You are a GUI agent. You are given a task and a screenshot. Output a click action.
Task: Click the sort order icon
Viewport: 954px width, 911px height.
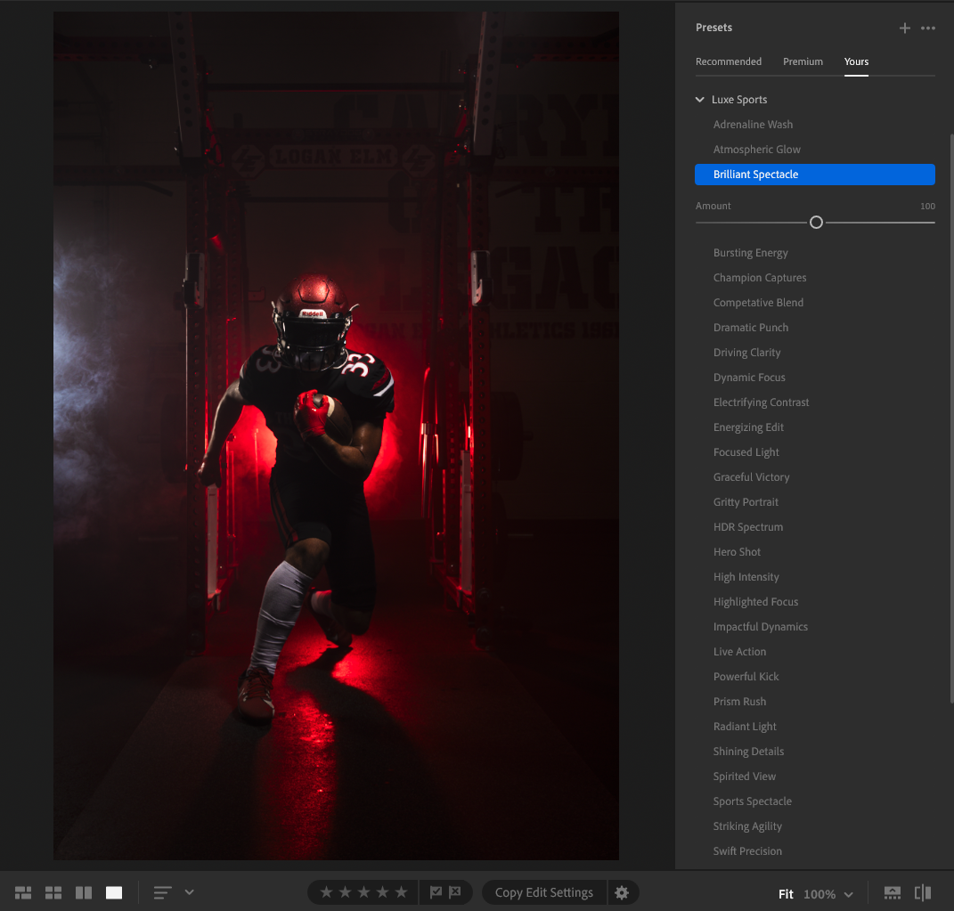click(x=162, y=892)
